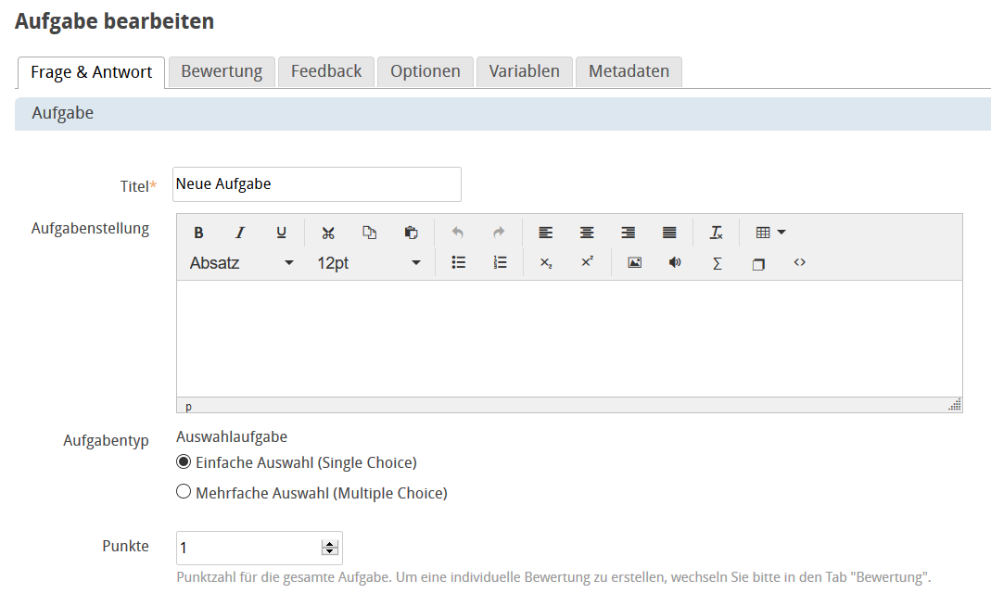Viewport: 991px width, 606px height.
Task: Toggle bold formatting in the editor
Action: [x=198, y=232]
